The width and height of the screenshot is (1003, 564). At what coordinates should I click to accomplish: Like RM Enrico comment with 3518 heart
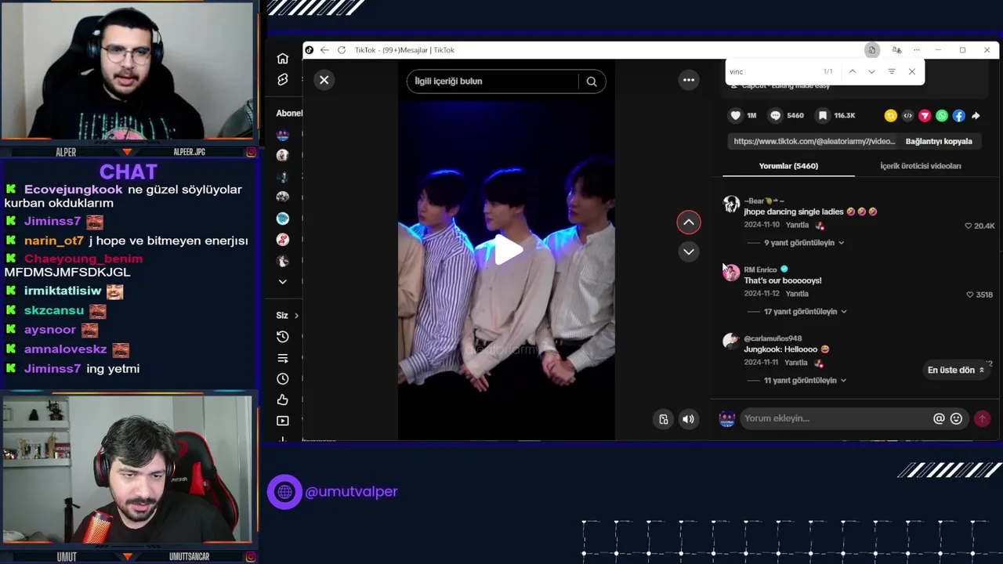[x=970, y=295]
